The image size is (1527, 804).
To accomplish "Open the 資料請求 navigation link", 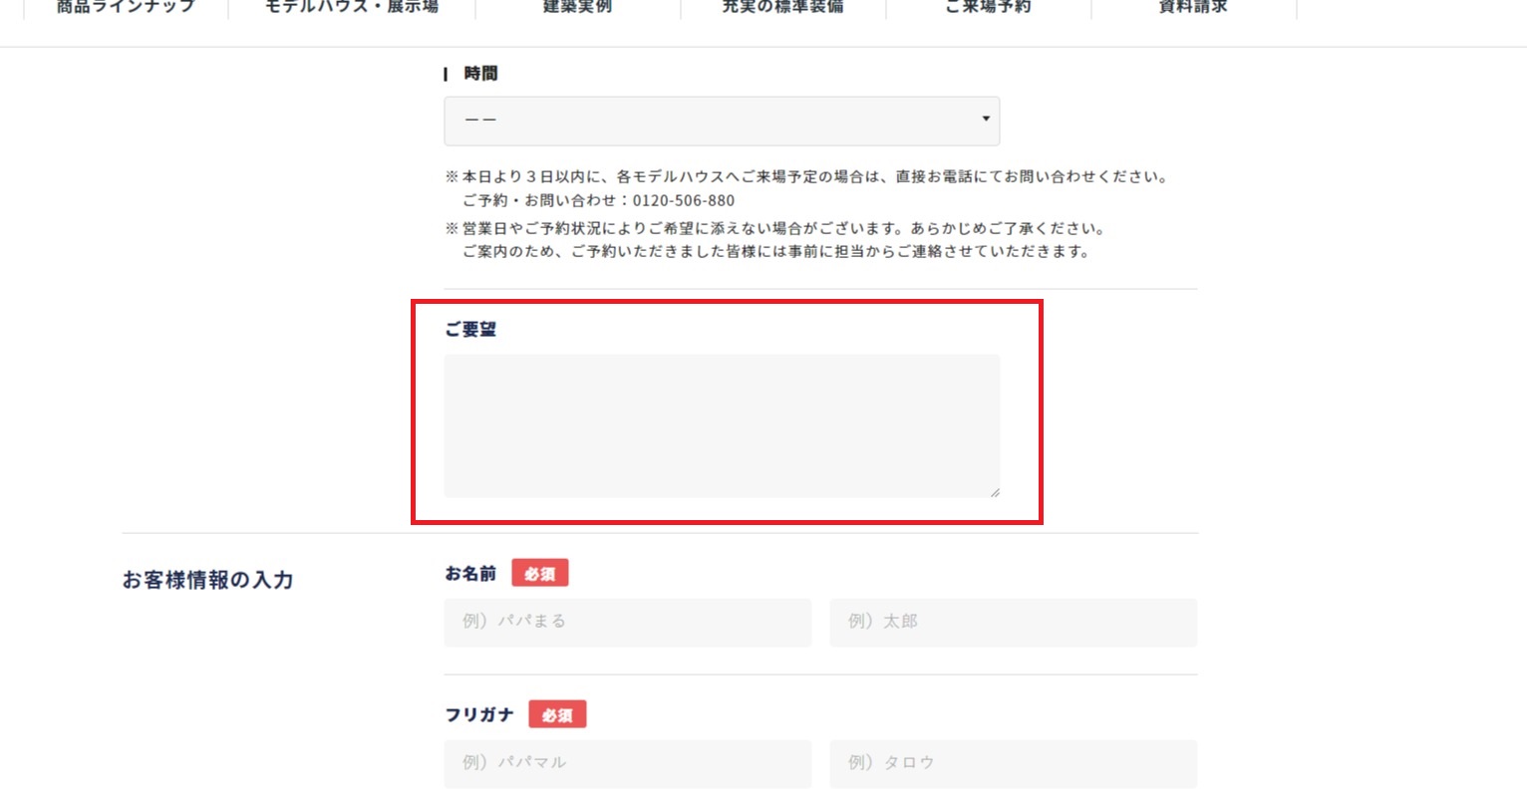I will (1193, 8).
